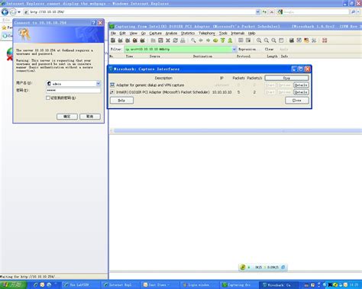
Task: Print packets using the toolbar printer icon
Action: (x=183, y=40)
